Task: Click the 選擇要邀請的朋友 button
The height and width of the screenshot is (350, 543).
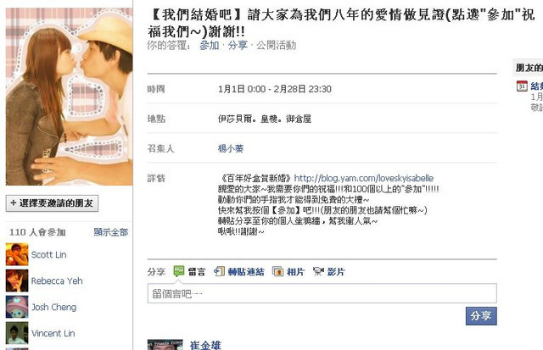Action: click(x=52, y=203)
